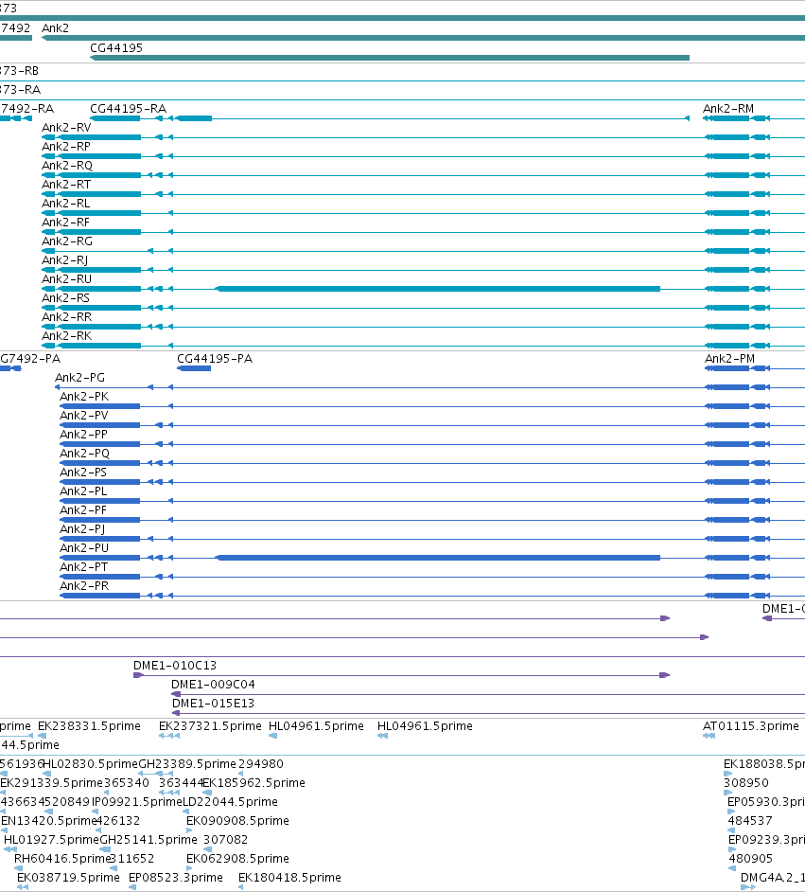Click feature 484537
Screen dimensions: 805x892
[750, 821]
